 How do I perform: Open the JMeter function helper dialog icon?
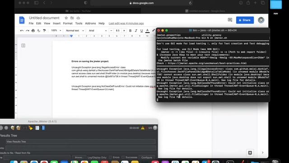tap(37, 128)
